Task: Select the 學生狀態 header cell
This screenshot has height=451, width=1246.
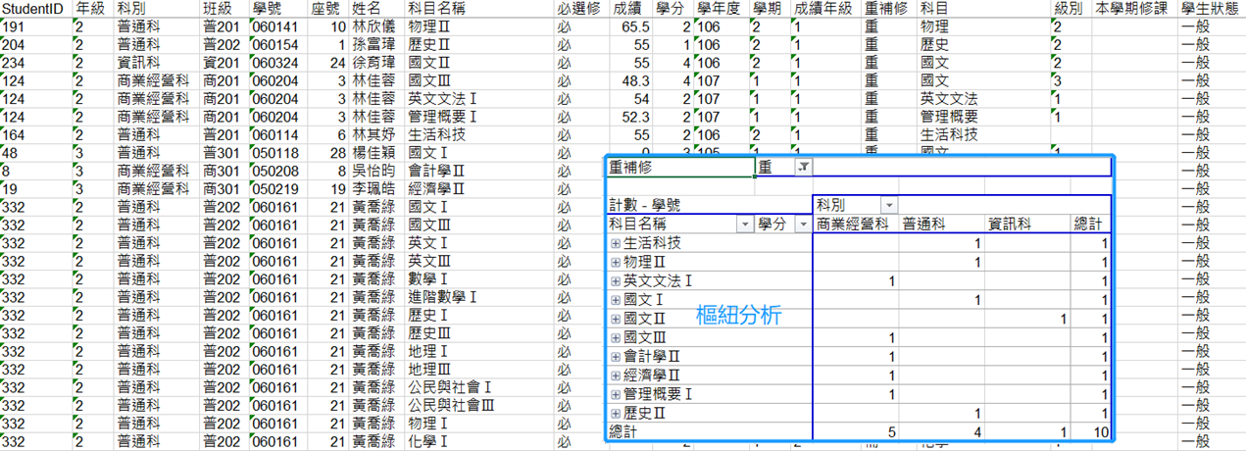Action: (1212, 8)
